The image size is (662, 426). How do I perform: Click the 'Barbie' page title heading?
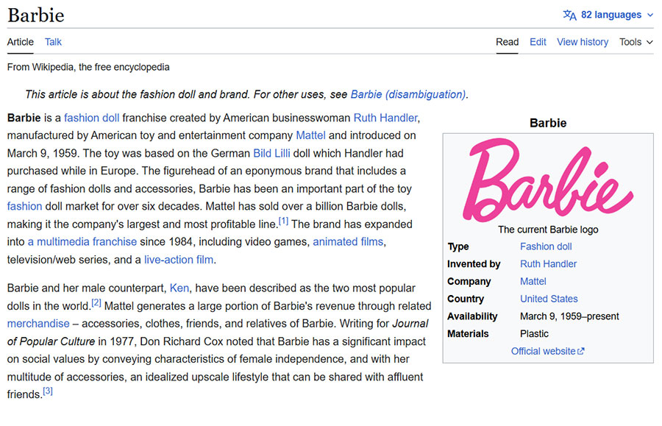(x=36, y=15)
